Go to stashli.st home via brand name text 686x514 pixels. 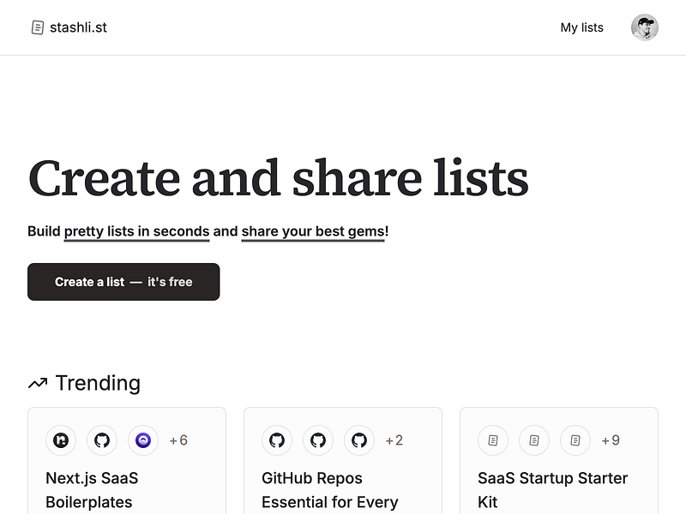78,27
